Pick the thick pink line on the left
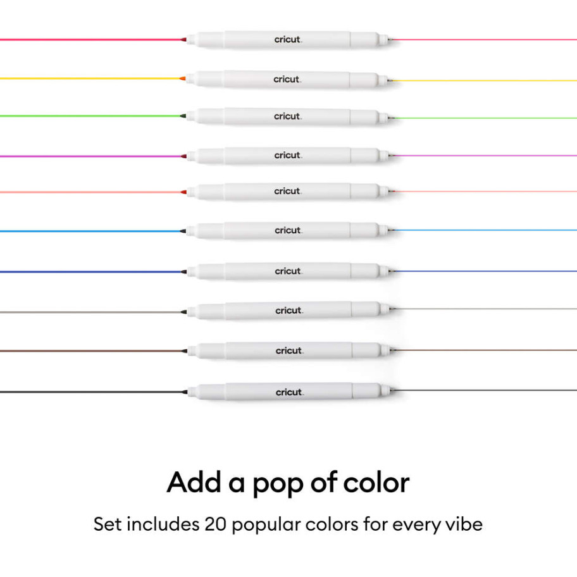Image resolution: width=577 pixels, height=577 pixels. point(89,40)
